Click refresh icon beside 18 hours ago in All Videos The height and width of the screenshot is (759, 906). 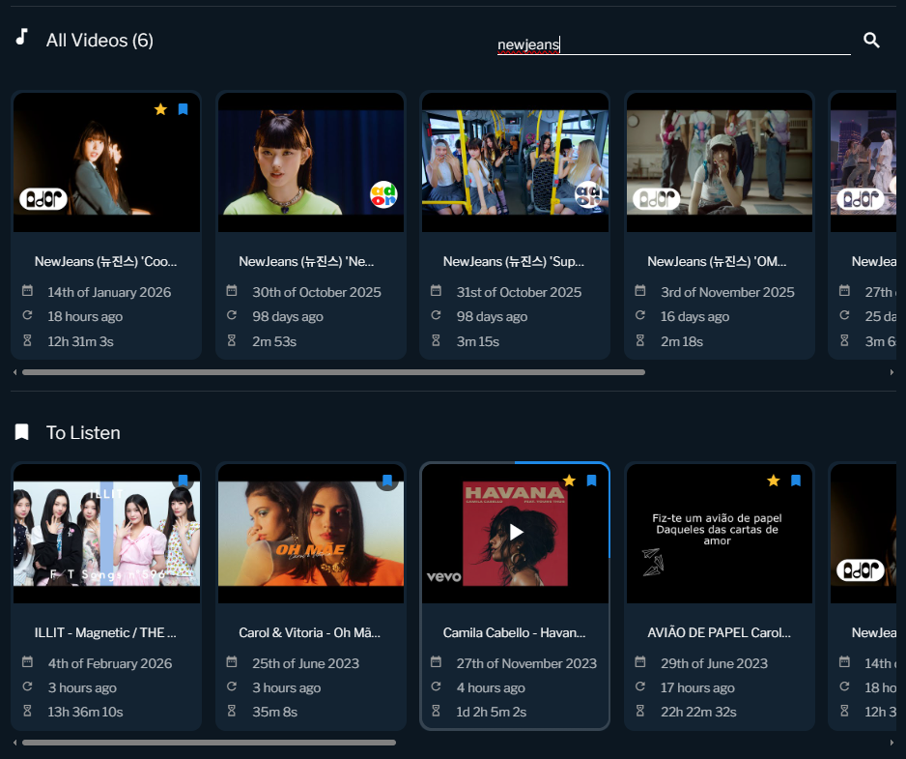point(27,315)
